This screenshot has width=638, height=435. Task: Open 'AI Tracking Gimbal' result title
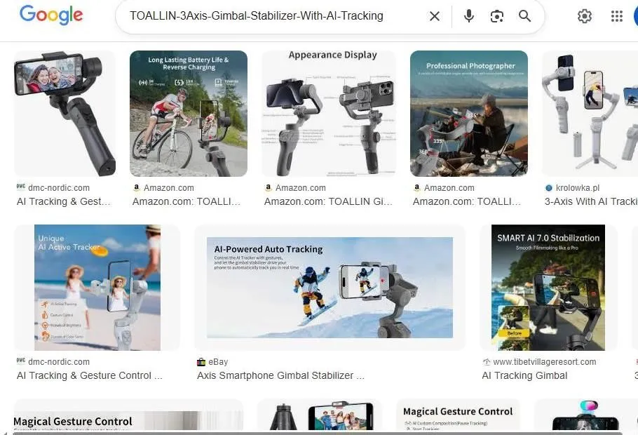[524, 375]
